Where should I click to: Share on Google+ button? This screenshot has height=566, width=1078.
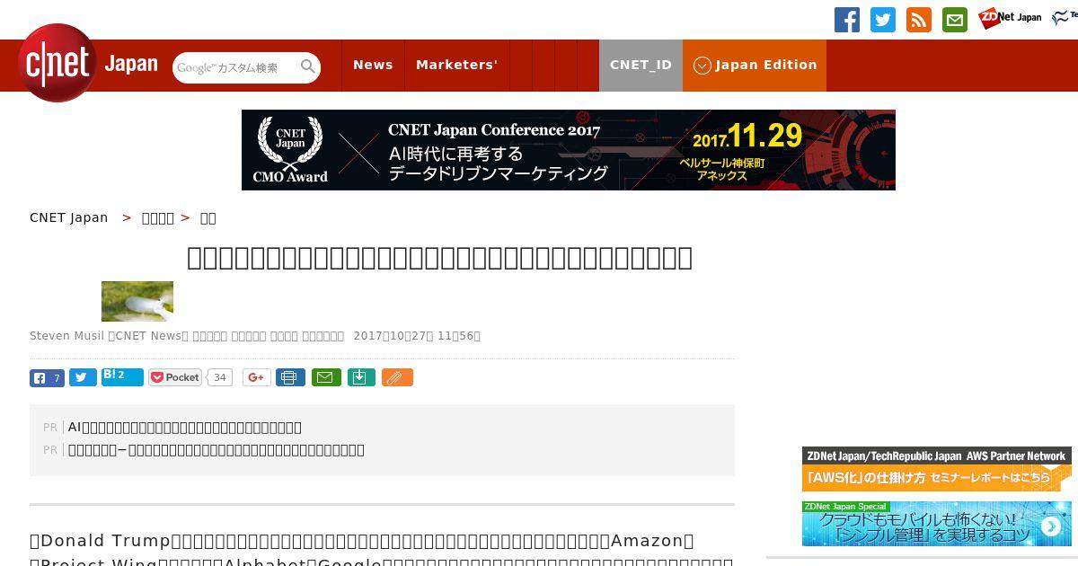(x=257, y=377)
